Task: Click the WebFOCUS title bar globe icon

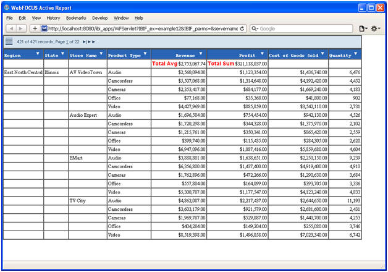Action: pos(7,7)
